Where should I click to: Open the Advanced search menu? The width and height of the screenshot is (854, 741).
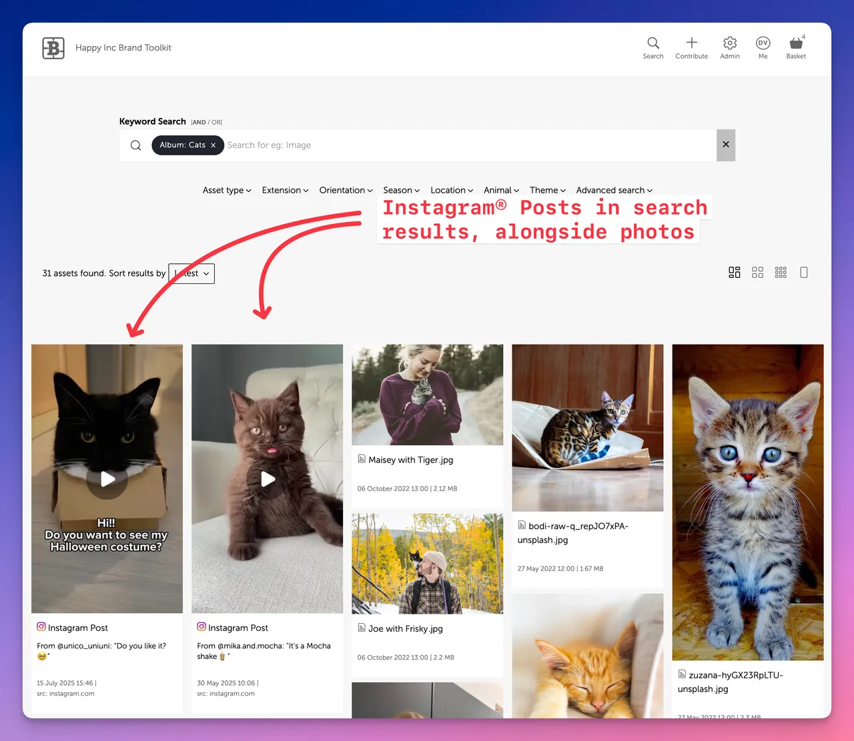tap(614, 191)
